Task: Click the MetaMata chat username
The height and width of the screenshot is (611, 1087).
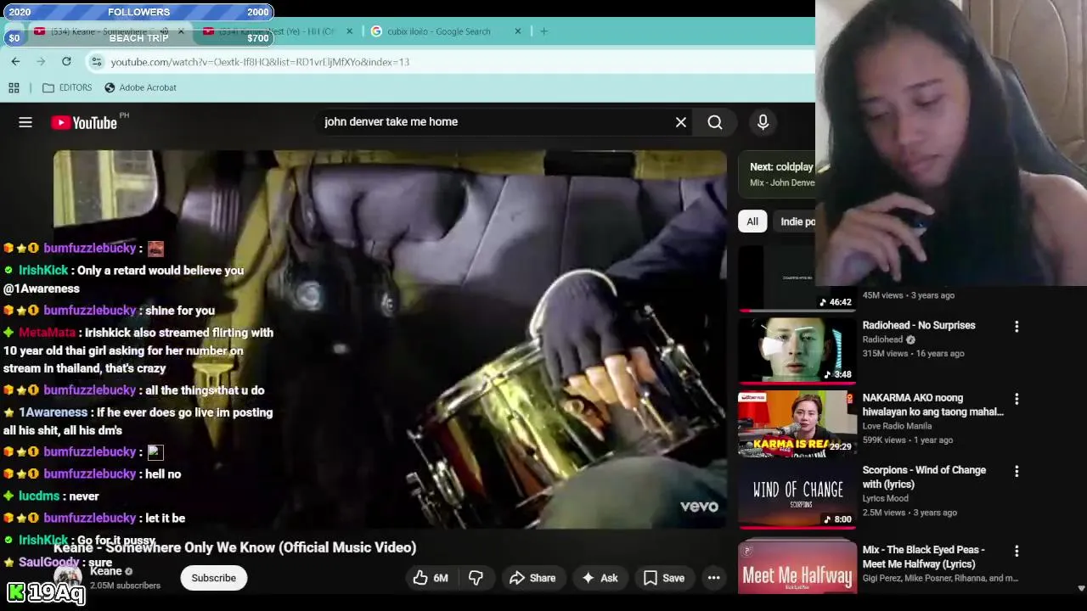Action: point(47,333)
